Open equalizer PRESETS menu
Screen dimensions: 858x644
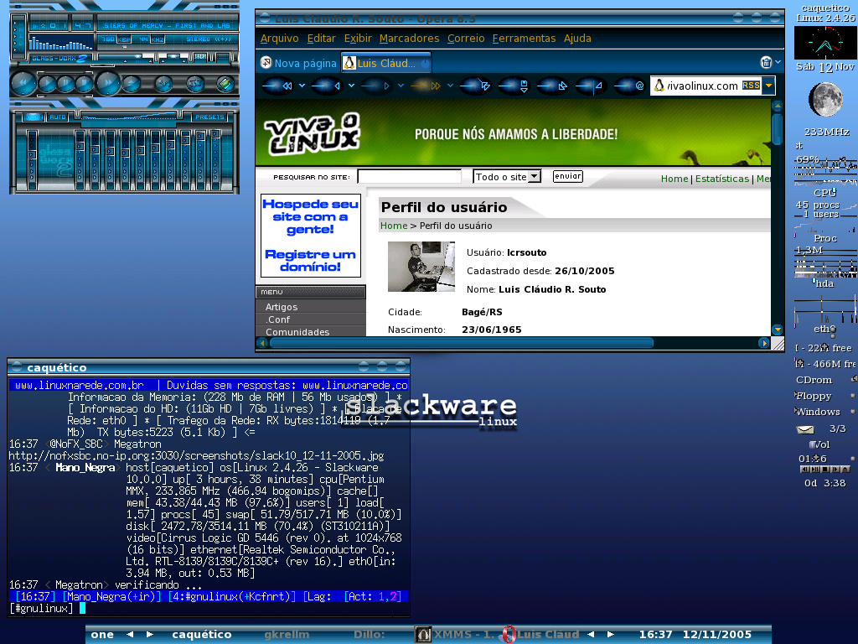pyautogui.click(x=209, y=117)
